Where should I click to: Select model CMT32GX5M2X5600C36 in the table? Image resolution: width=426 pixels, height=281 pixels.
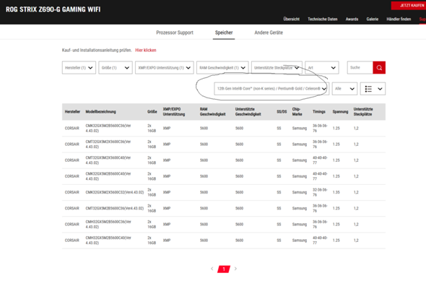[x=108, y=144]
